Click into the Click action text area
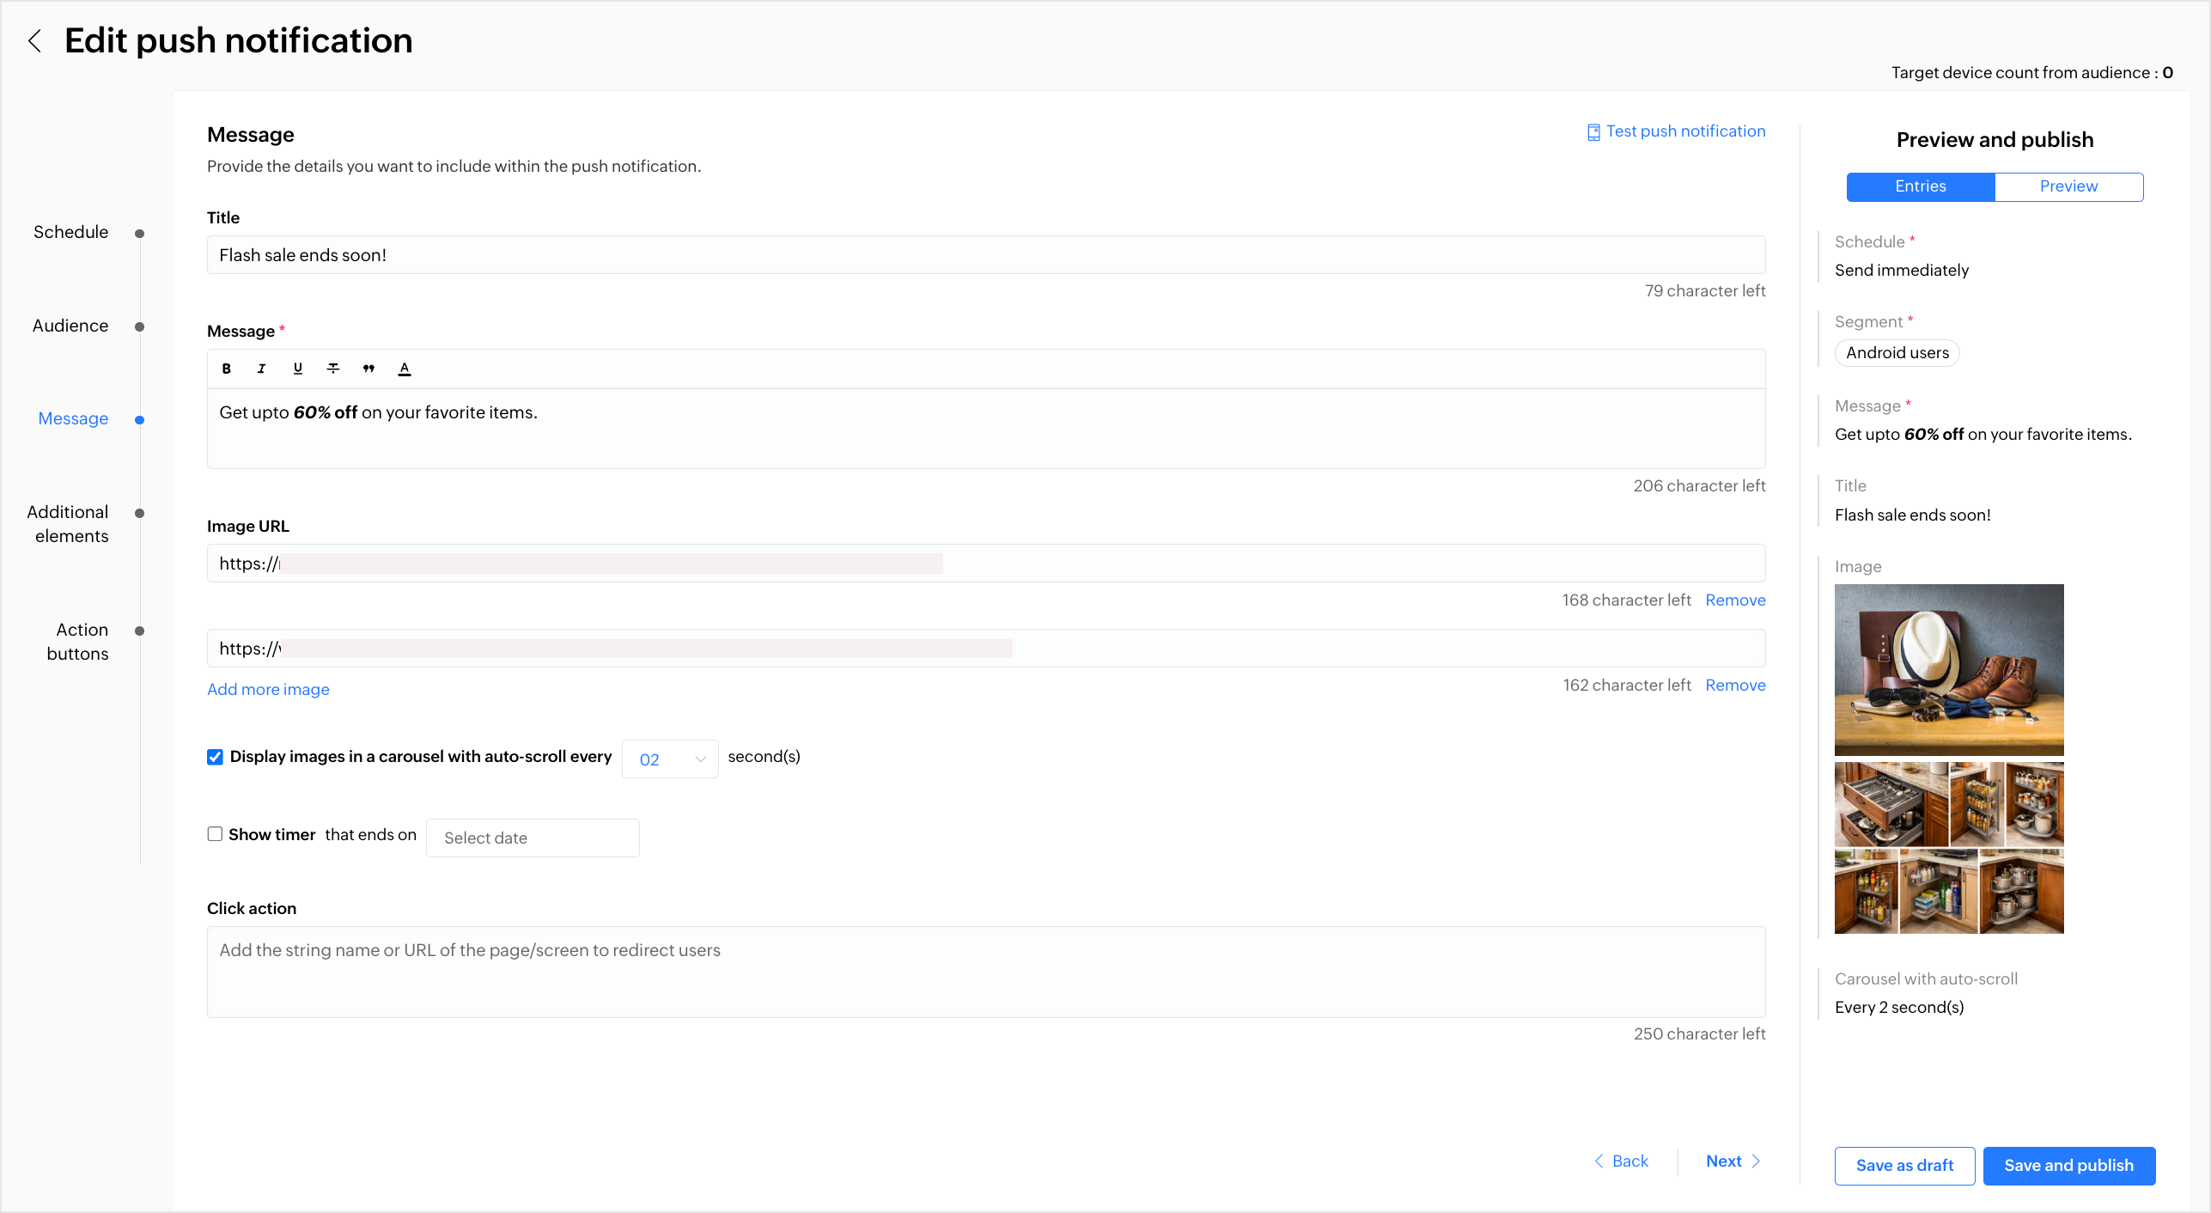This screenshot has height=1213, width=2211. 986,972
